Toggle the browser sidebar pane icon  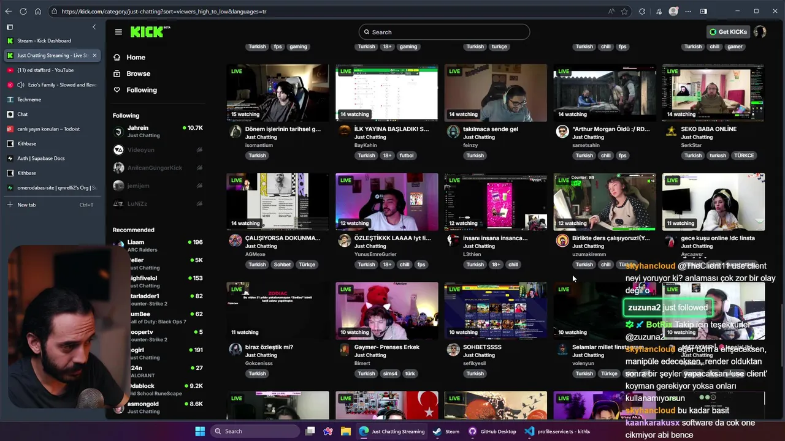click(x=703, y=11)
